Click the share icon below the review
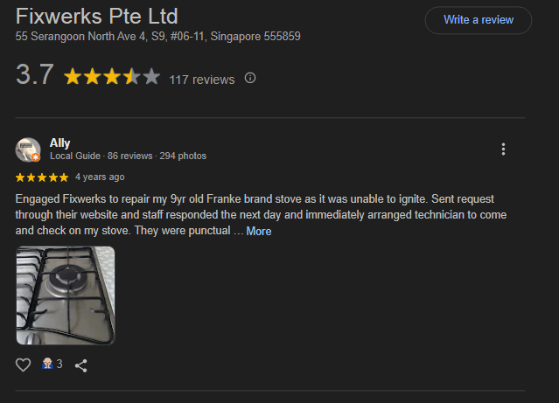 pyautogui.click(x=81, y=365)
